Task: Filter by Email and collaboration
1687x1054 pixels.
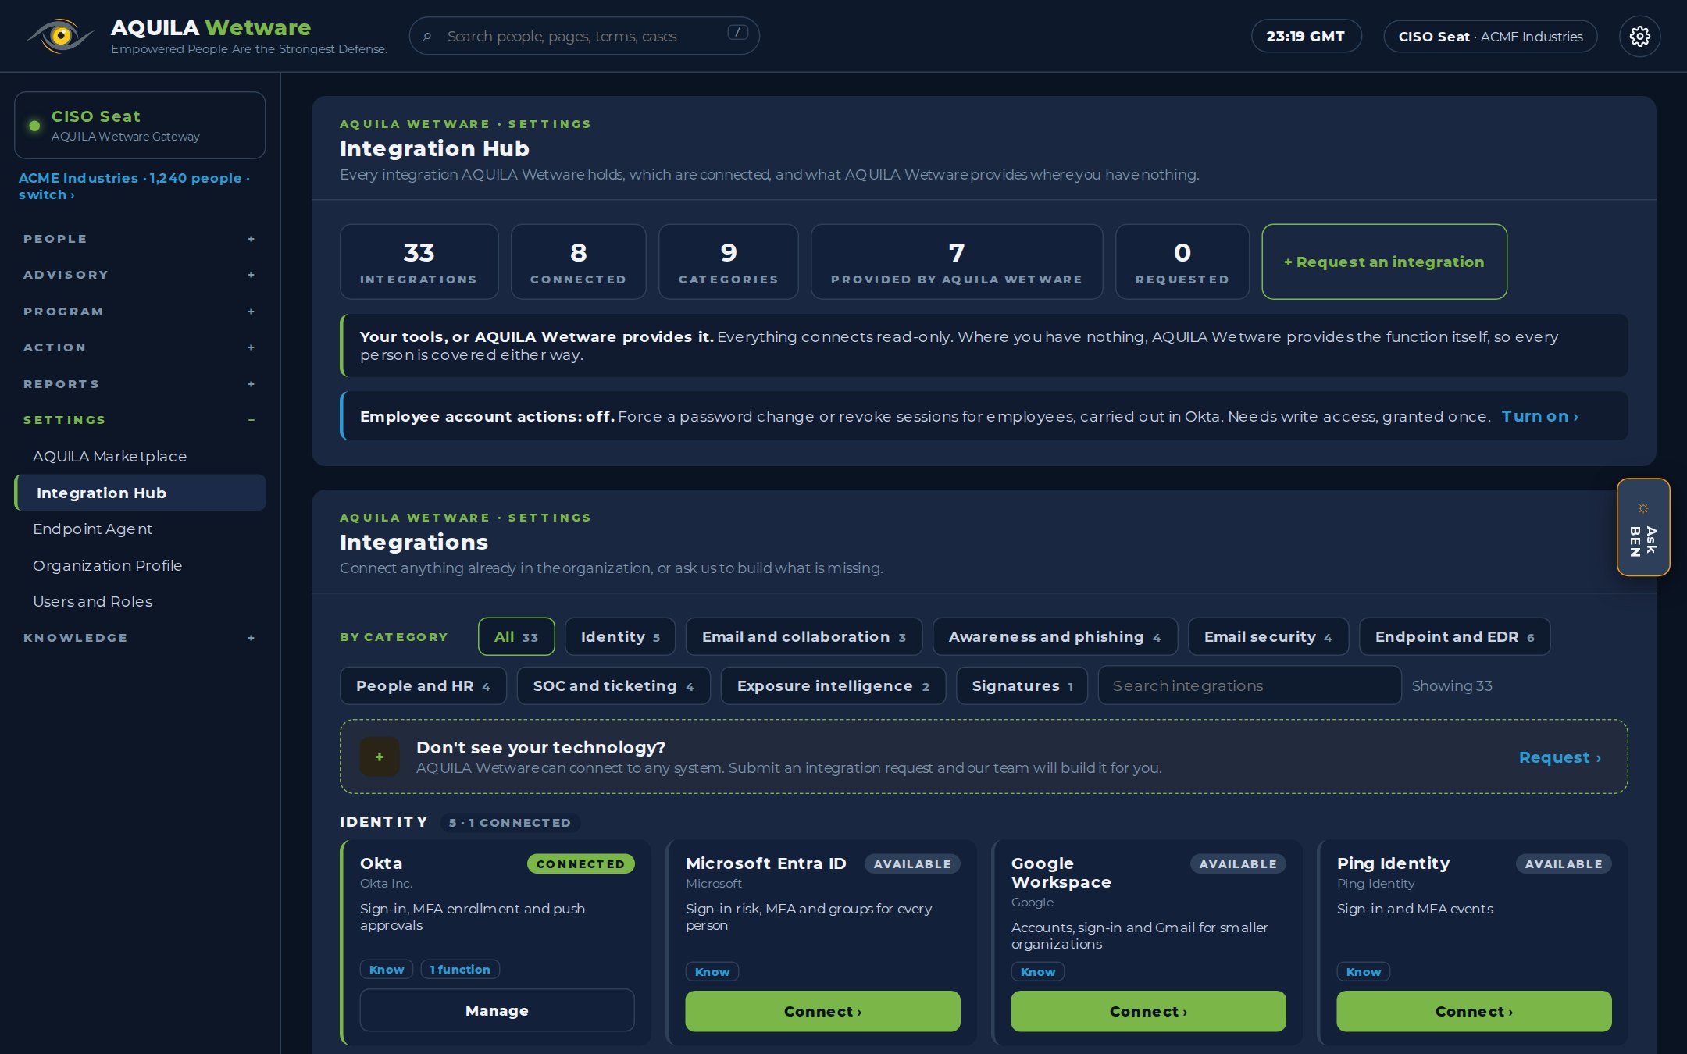Action: [804, 636]
